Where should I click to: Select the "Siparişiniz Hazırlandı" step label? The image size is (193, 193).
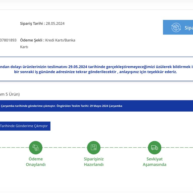tap(94, 162)
